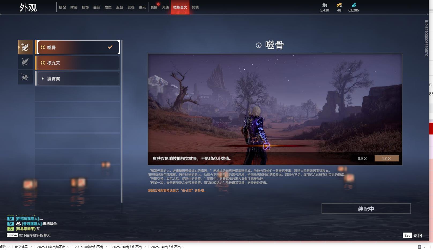Switch to the 2025.9卖出去和不出 sheet tab
The height and width of the screenshot is (251, 433).
click(x=127, y=247)
